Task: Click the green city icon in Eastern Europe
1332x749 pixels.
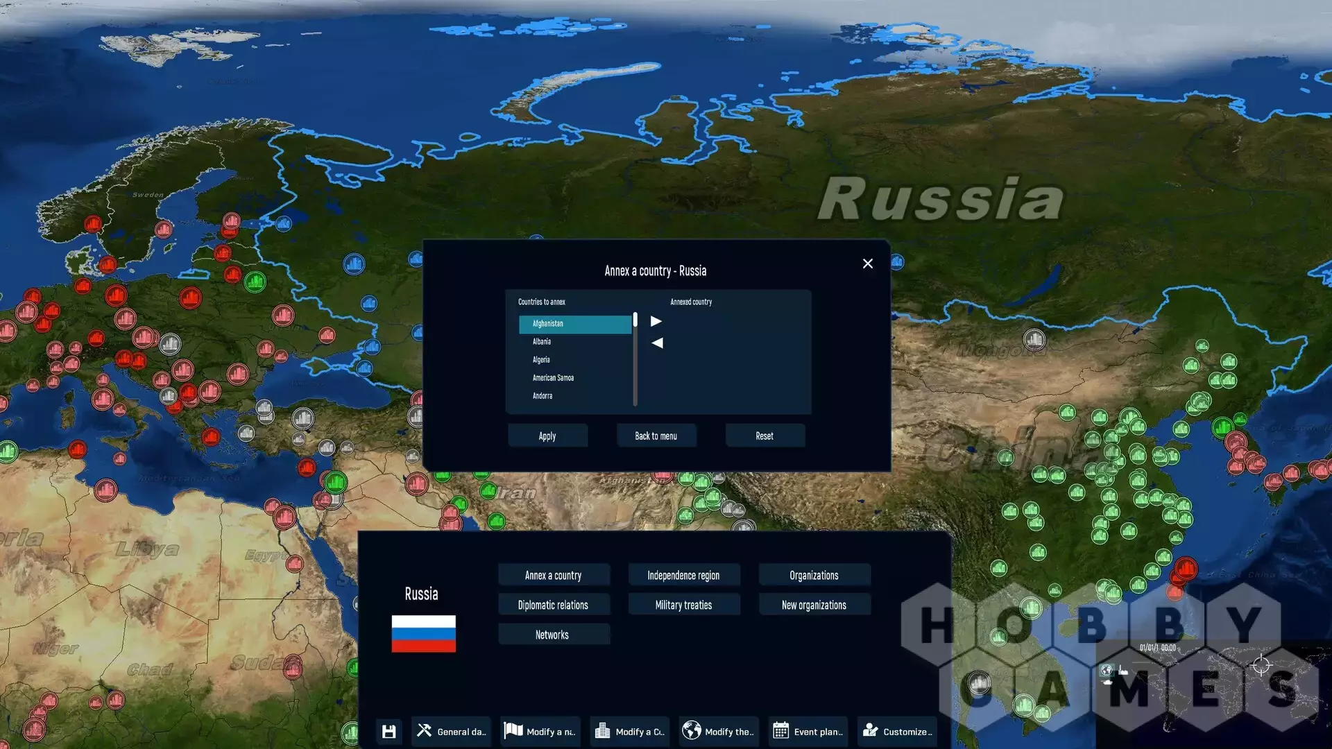Action: pos(255,282)
